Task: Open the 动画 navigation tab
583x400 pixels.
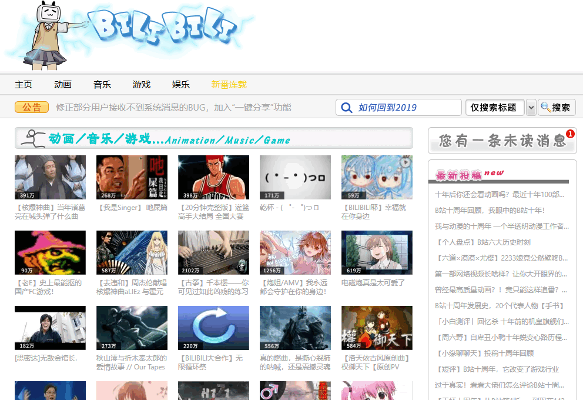Action: [x=63, y=85]
